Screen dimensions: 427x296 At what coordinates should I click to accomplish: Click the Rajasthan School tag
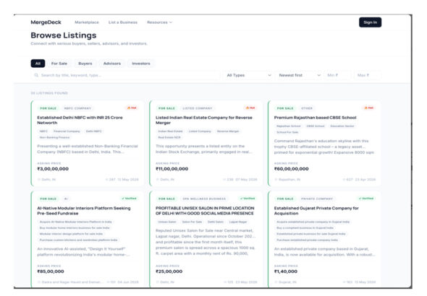coord(288,126)
